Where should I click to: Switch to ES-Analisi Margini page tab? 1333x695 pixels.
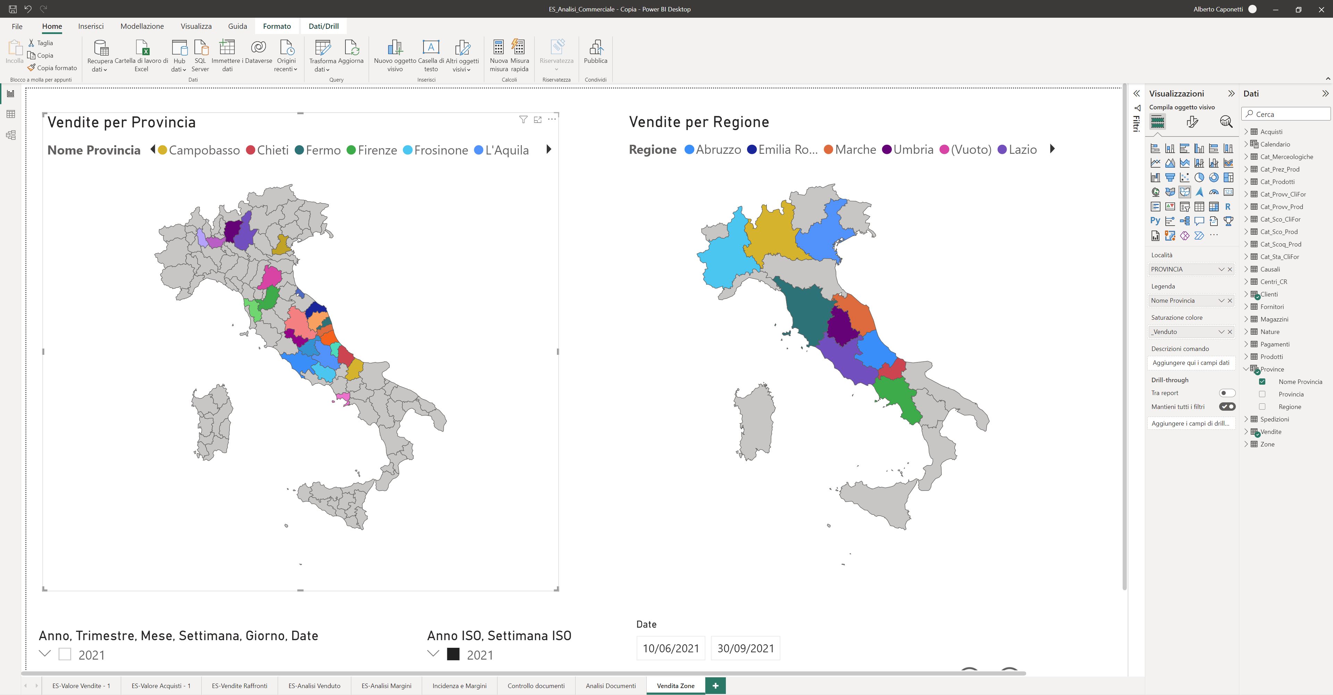[386, 686]
